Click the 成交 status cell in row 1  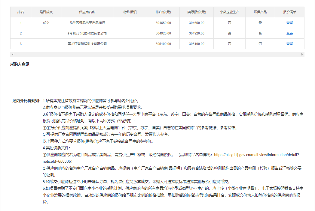[46, 23]
